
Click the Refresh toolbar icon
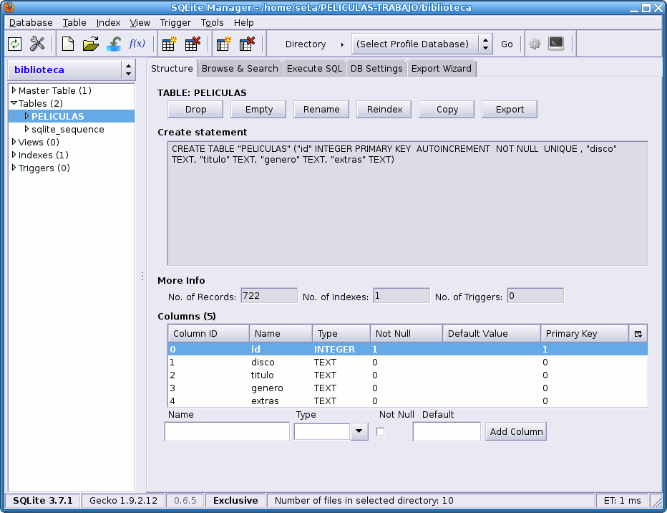tap(15, 44)
